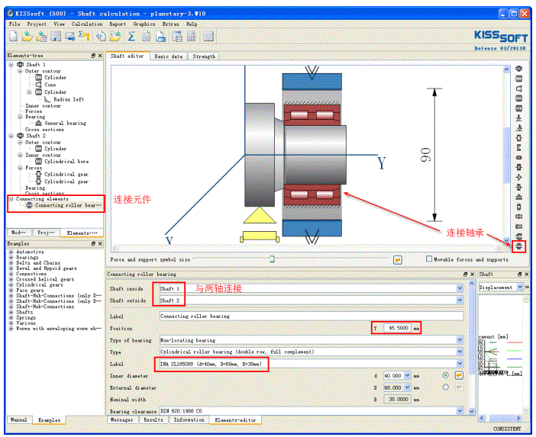The image size is (536, 437).
Task: Close the Shaft displacement graph panel
Action: point(526,274)
